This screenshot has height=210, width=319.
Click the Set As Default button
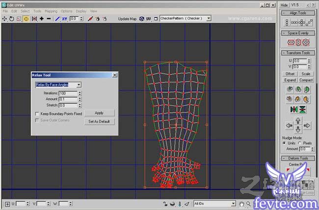click(99, 121)
